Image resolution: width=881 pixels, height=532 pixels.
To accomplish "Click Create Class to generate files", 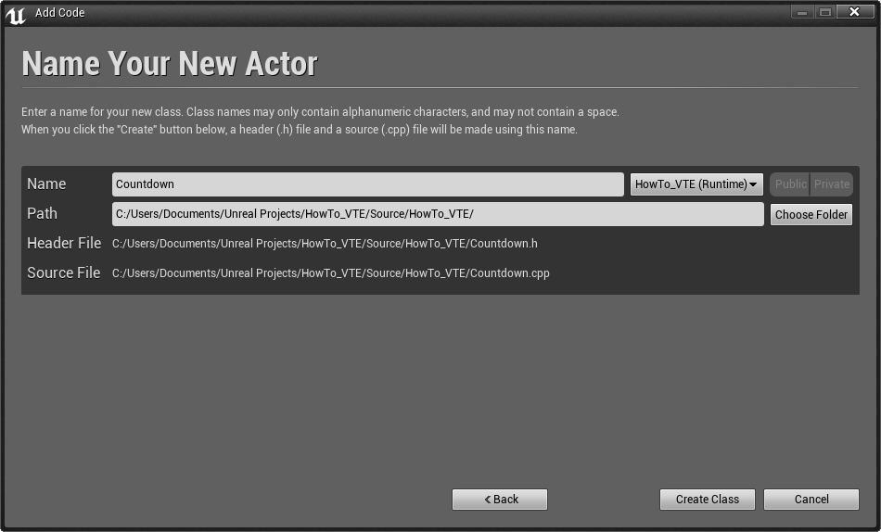I will click(708, 500).
